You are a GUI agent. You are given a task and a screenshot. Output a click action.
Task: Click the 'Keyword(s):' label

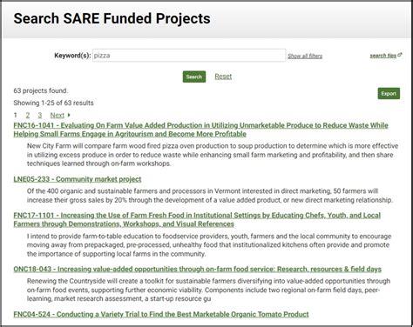[x=72, y=56]
